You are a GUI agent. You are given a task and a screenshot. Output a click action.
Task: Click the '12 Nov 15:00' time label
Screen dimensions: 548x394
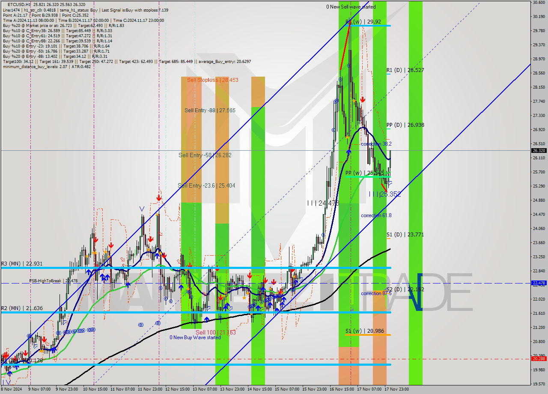coord(177,390)
